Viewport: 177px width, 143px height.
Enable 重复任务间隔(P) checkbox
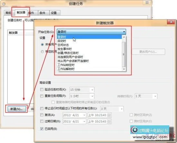coord(42,96)
